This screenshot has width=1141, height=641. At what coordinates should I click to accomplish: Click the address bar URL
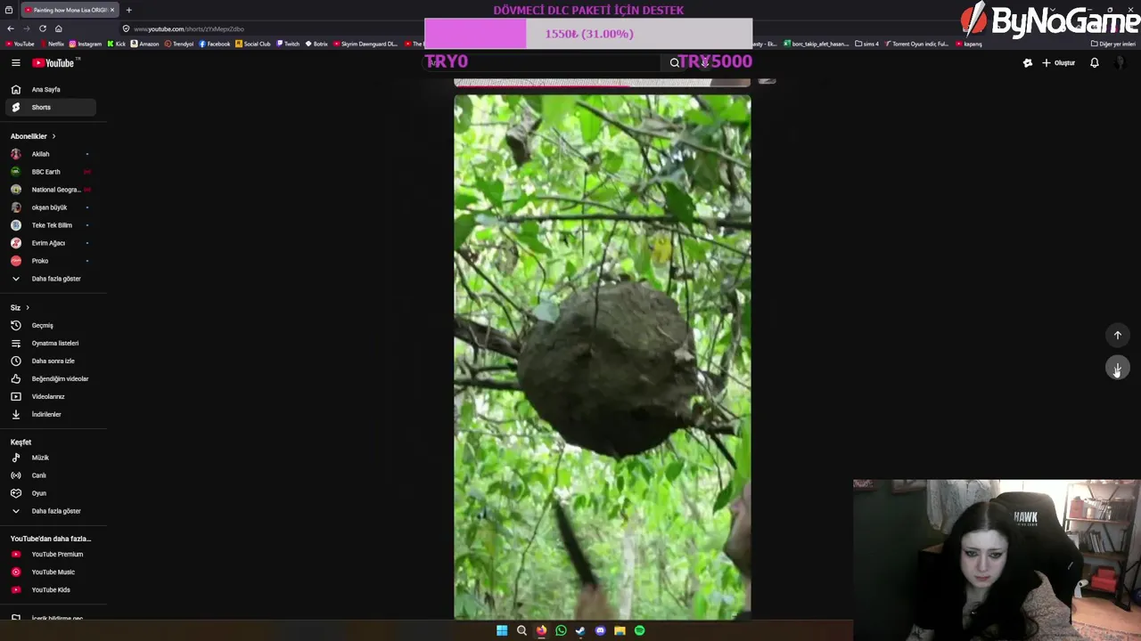coord(188,28)
